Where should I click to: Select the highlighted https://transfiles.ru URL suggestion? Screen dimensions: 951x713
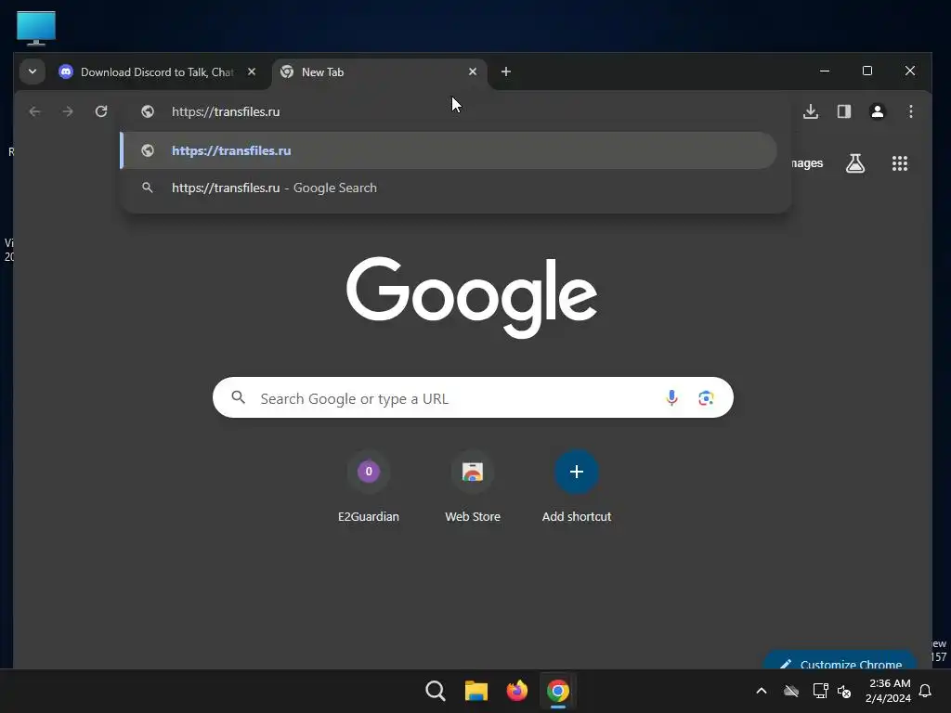click(449, 150)
